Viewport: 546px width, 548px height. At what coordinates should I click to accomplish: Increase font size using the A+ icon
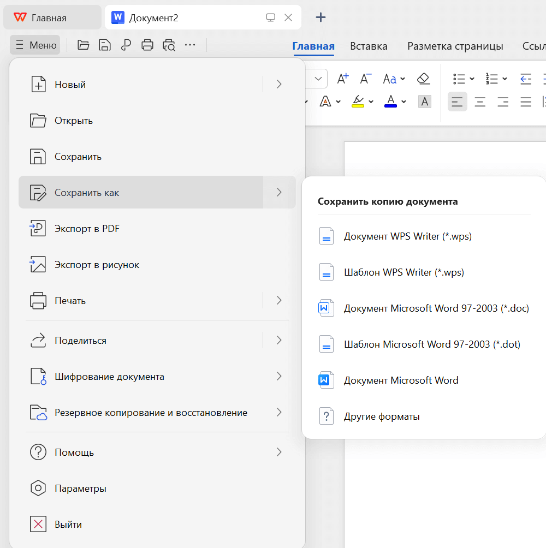coord(342,79)
